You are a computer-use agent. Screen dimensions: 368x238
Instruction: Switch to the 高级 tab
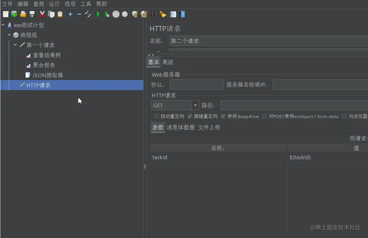[x=168, y=62]
